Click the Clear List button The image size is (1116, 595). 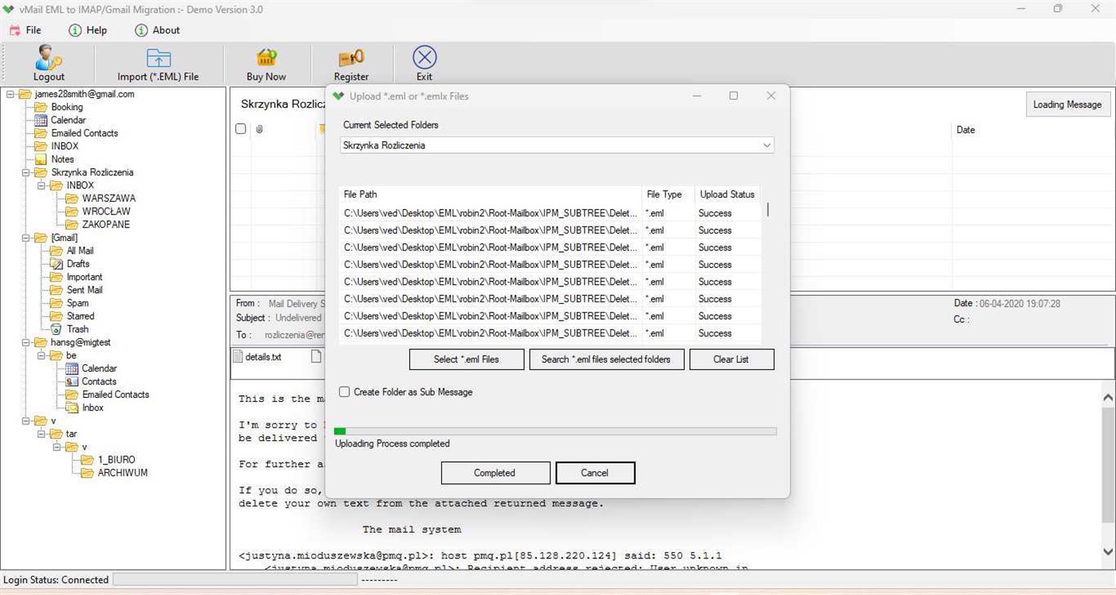731,359
